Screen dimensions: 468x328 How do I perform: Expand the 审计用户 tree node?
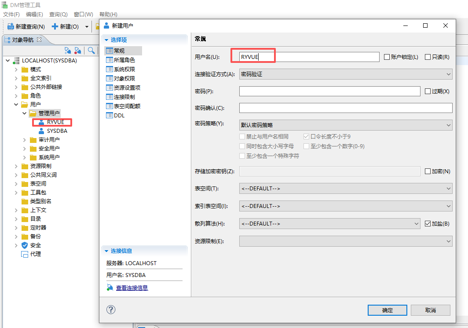point(25,140)
